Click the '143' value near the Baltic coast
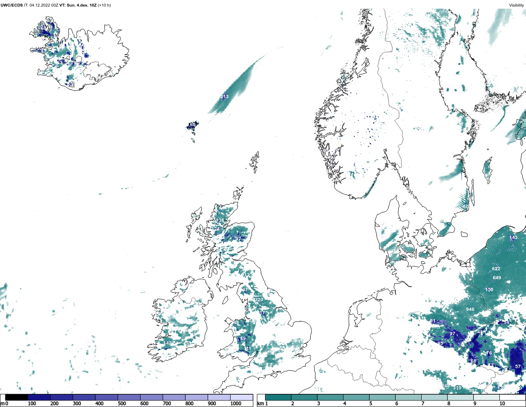The width and height of the screenshot is (526, 407). [x=513, y=237]
